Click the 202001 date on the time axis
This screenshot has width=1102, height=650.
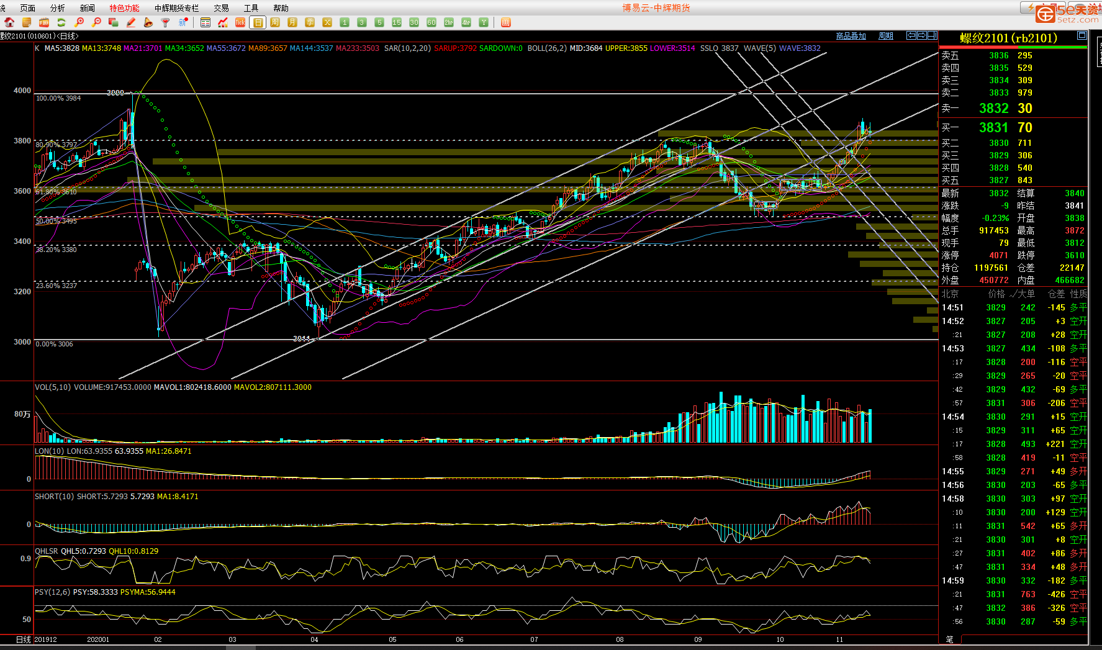pyautogui.click(x=98, y=639)
